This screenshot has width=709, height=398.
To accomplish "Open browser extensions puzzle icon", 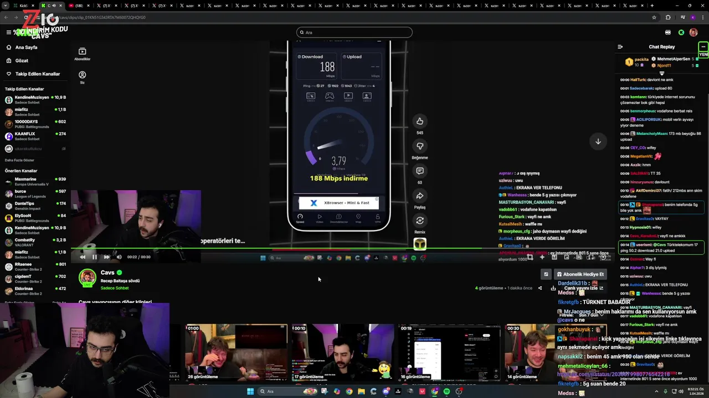I will point(668,17).
